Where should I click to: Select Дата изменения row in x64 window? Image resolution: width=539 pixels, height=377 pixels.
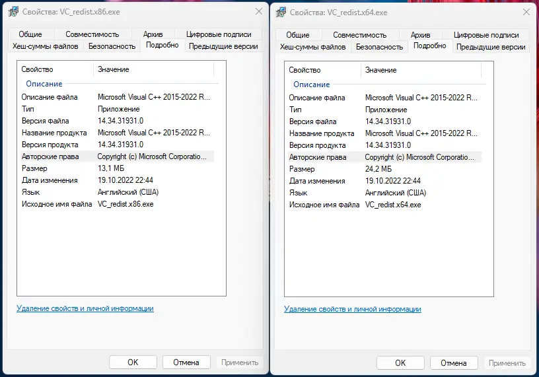384,181
